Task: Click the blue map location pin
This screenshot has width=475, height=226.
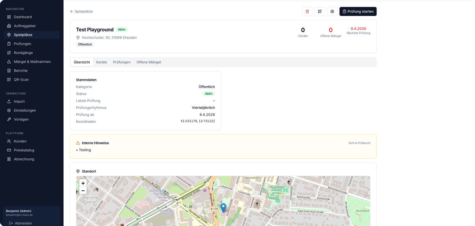Action: [223, 207]
